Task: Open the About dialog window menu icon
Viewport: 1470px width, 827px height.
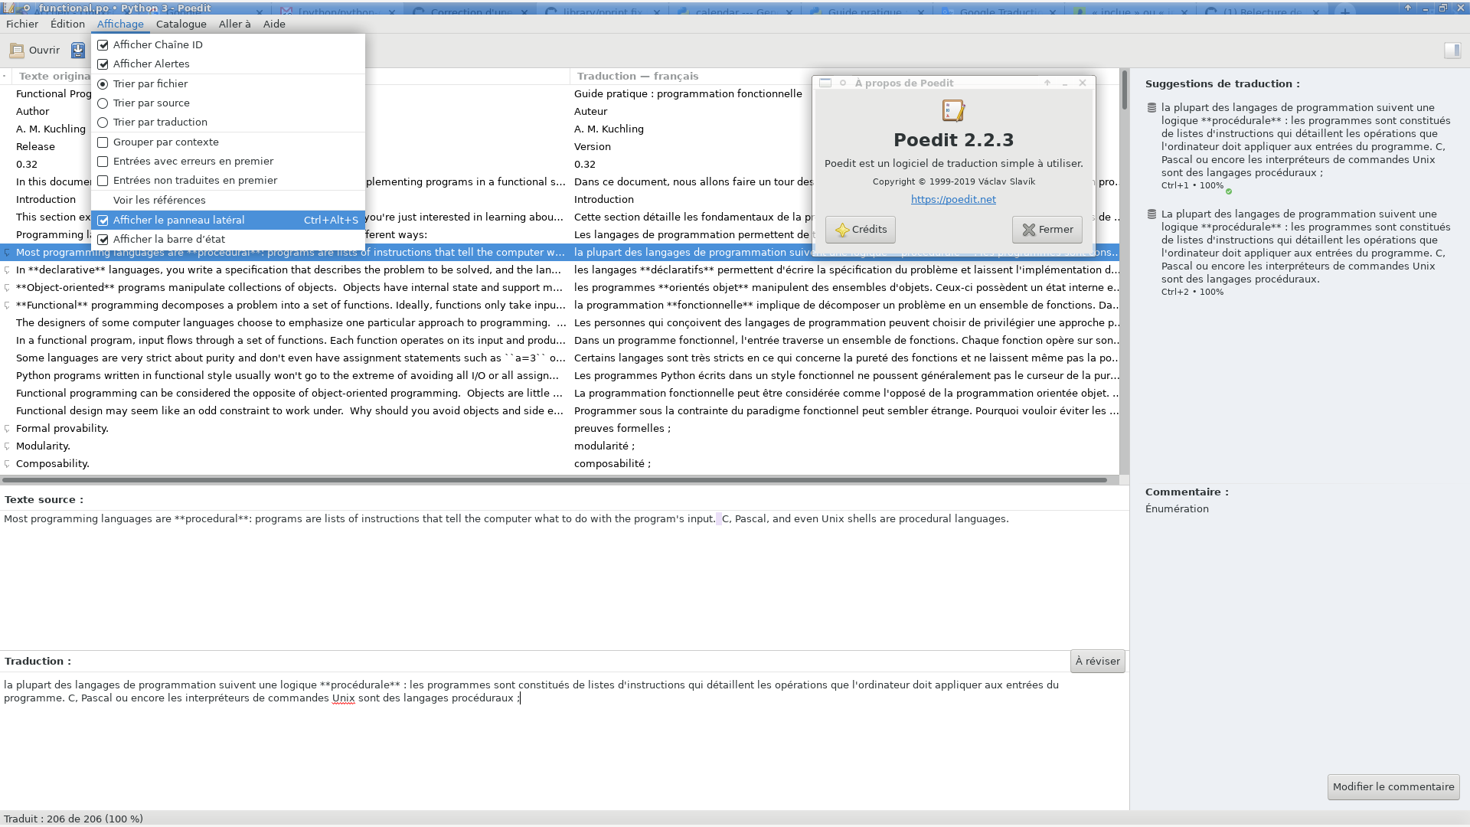Action: [825, 83]
